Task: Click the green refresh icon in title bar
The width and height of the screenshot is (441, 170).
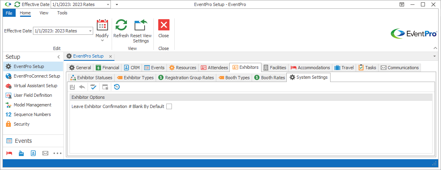Action: [x=17, y=4]
